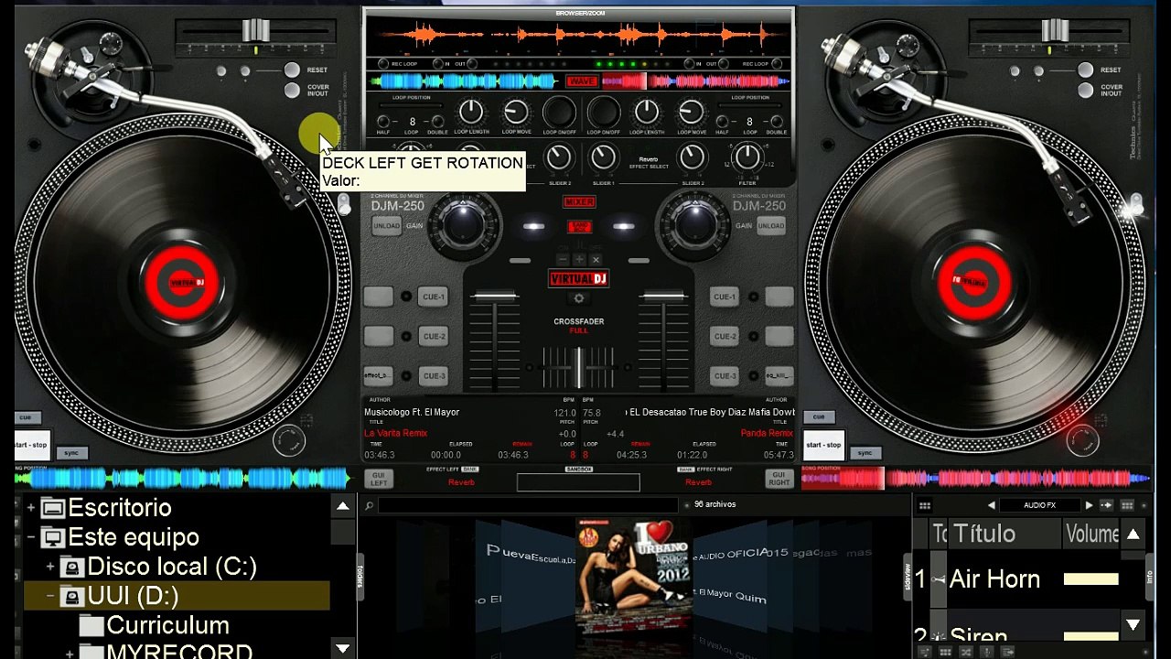Sort by Volumen column header

[1091, 534]
